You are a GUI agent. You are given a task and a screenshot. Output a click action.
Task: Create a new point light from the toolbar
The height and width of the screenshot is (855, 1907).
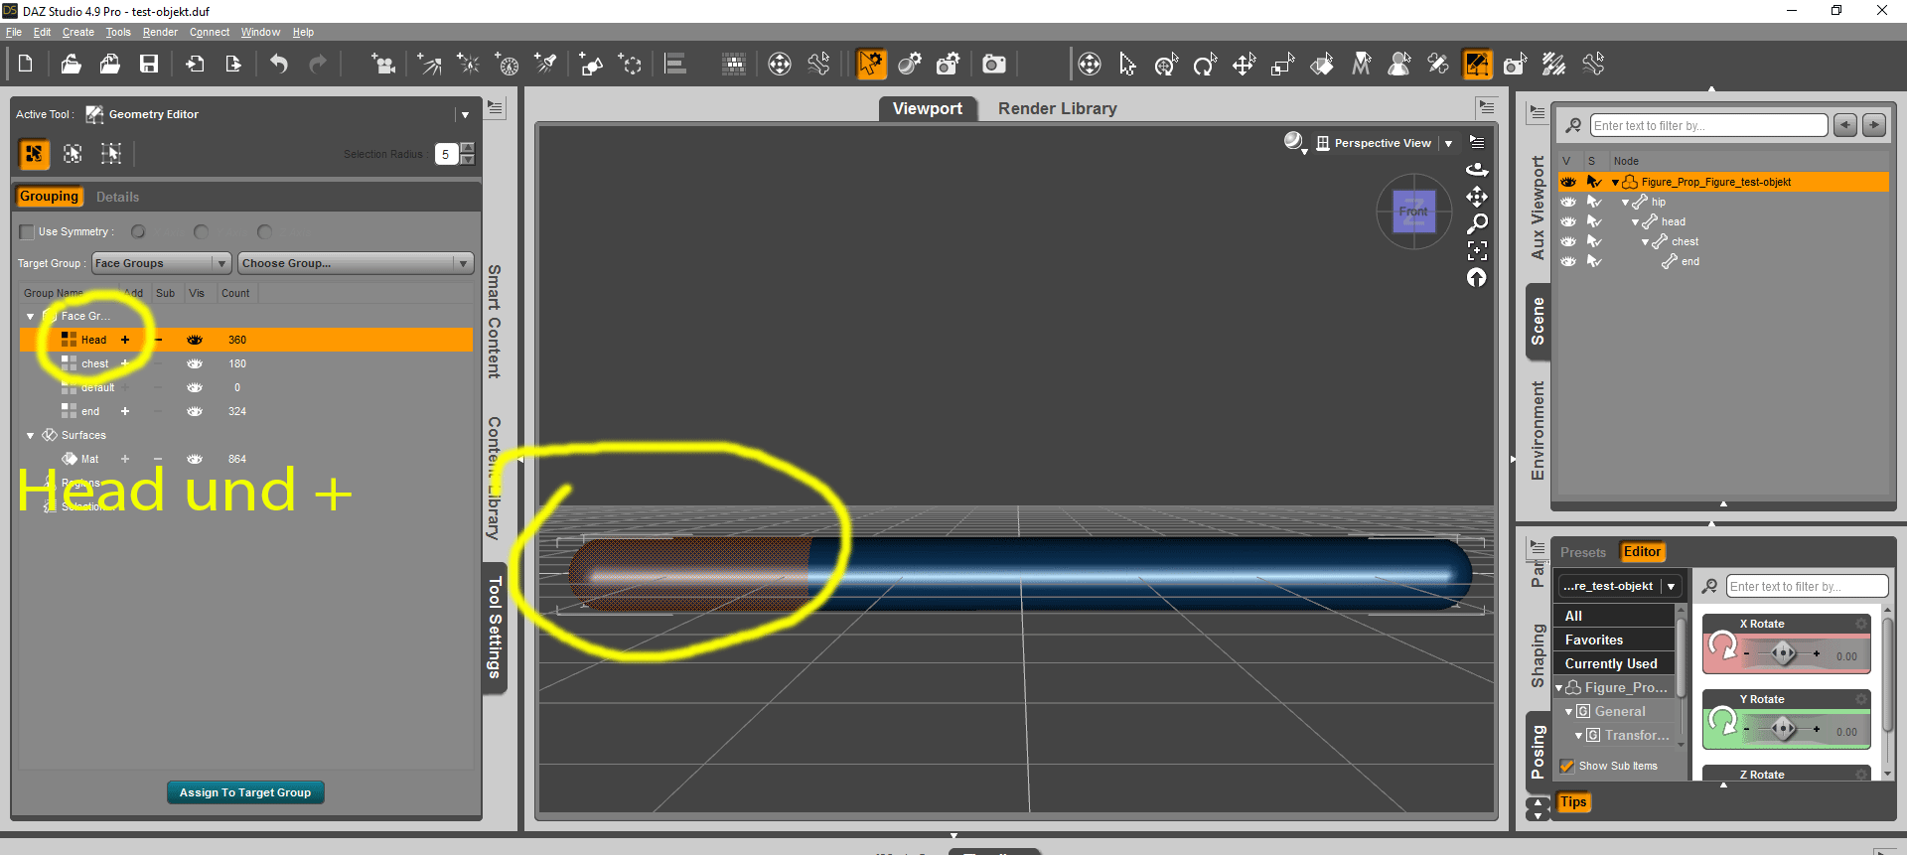468,65
